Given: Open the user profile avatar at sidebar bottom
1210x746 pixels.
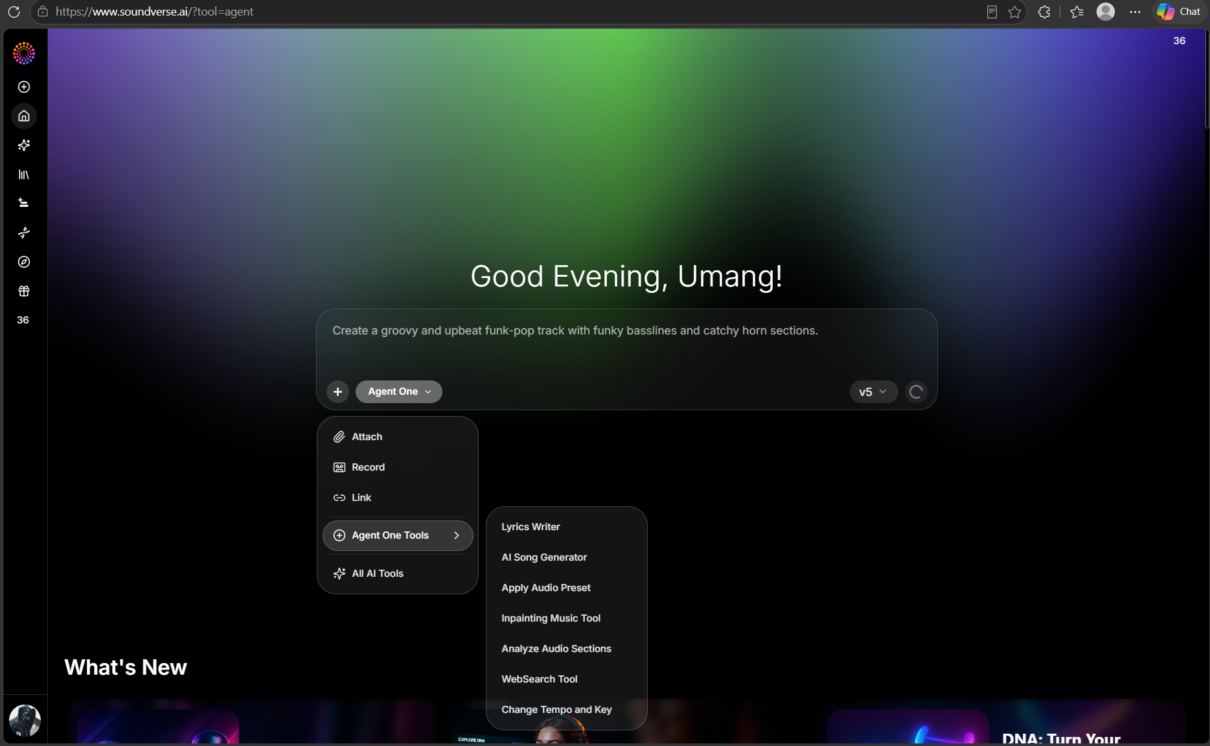Looking at the screenshot, I should tap(25, 720).
